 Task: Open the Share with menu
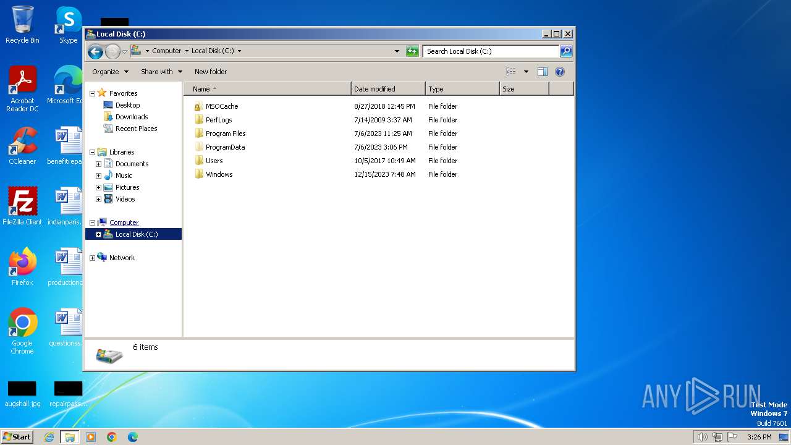(x=161, y=72)
